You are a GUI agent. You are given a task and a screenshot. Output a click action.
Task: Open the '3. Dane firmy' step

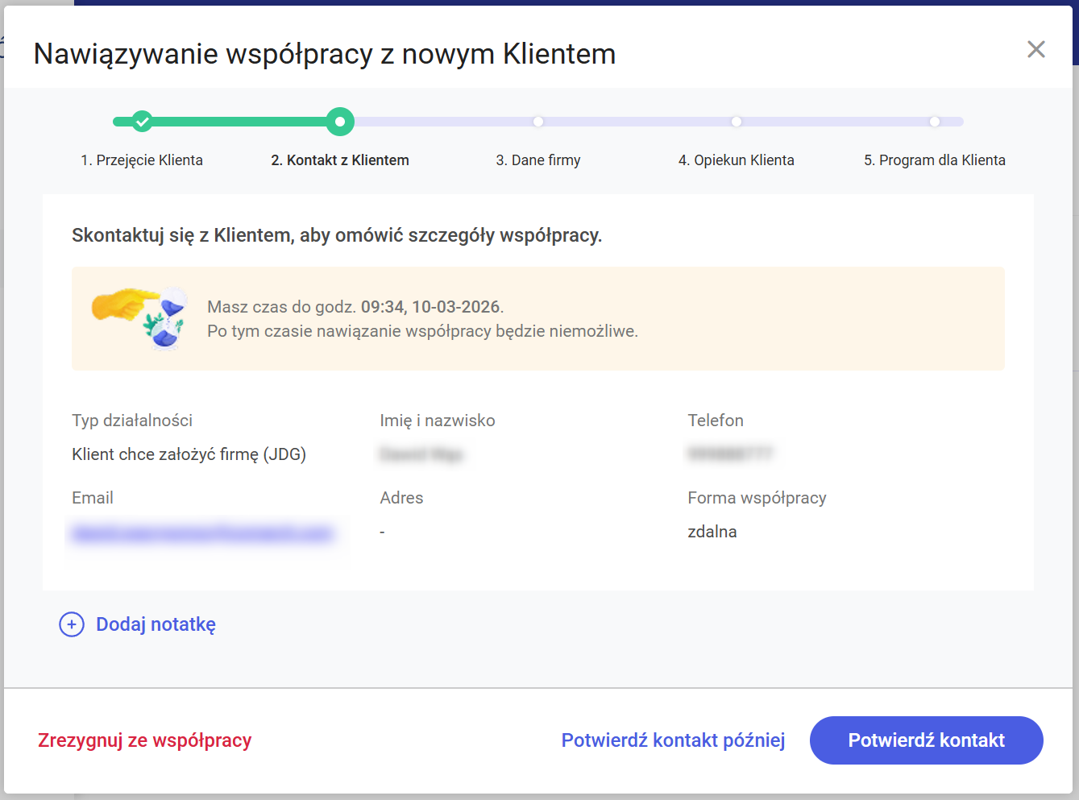tap(538, 160)
